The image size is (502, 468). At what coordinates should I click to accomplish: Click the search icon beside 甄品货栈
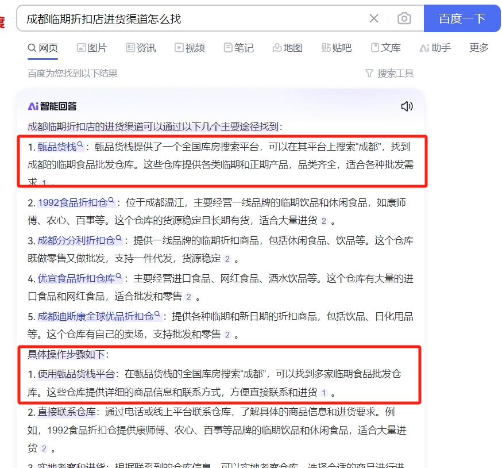coord(80,145)
